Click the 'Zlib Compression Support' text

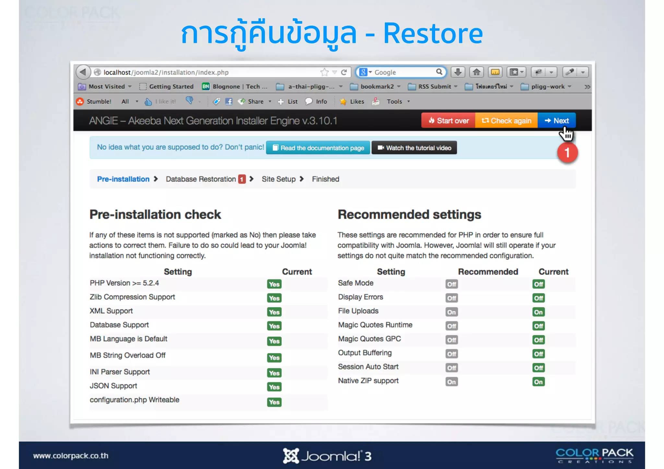tap(132, 297)
